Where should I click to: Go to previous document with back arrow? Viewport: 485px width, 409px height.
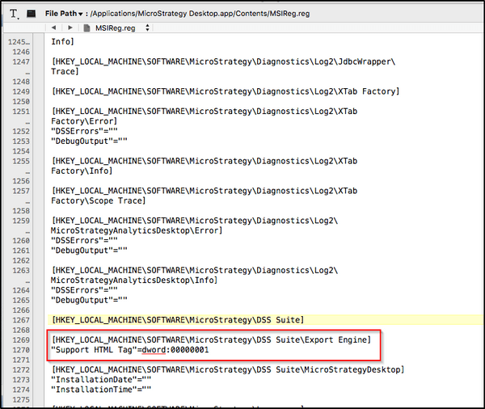tap(54, 27)
